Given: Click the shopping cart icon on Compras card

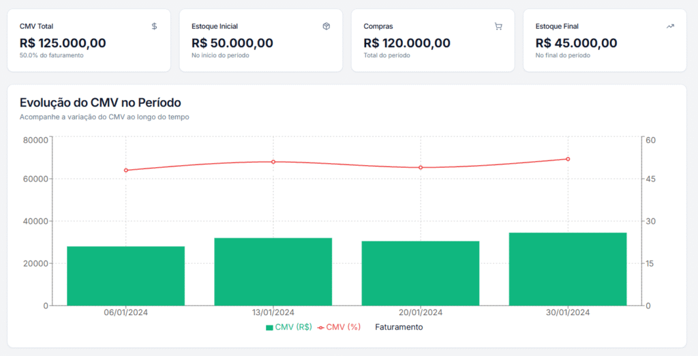Looking at the screenshot, I should pos(498,26).
